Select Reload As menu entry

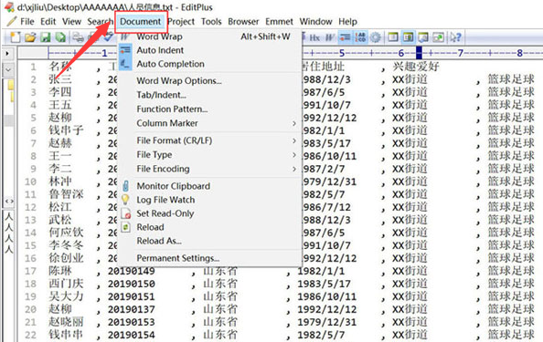(x=209, y=241)
